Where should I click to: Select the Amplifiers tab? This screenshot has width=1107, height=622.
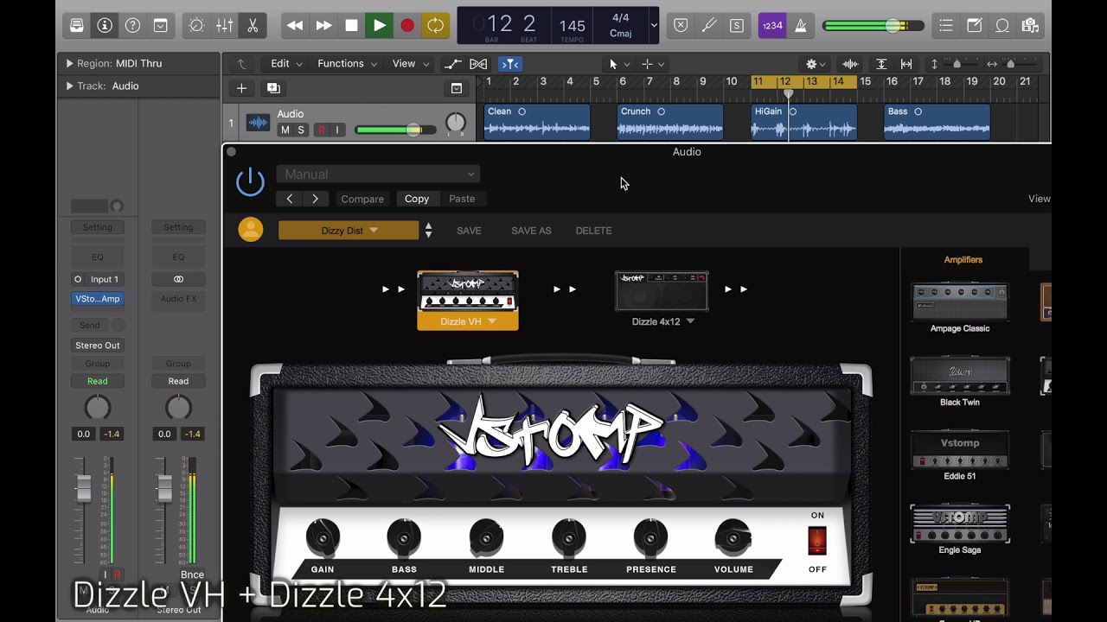(963, 259)
